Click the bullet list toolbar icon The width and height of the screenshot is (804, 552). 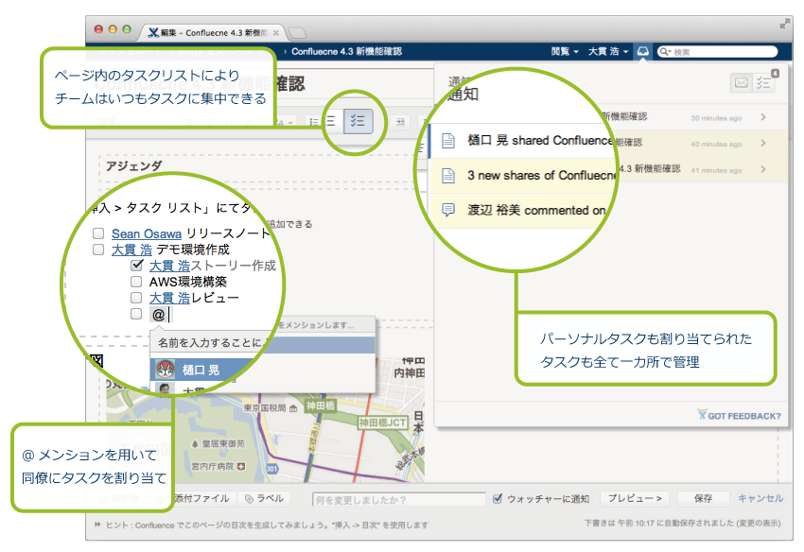point(314,122)
